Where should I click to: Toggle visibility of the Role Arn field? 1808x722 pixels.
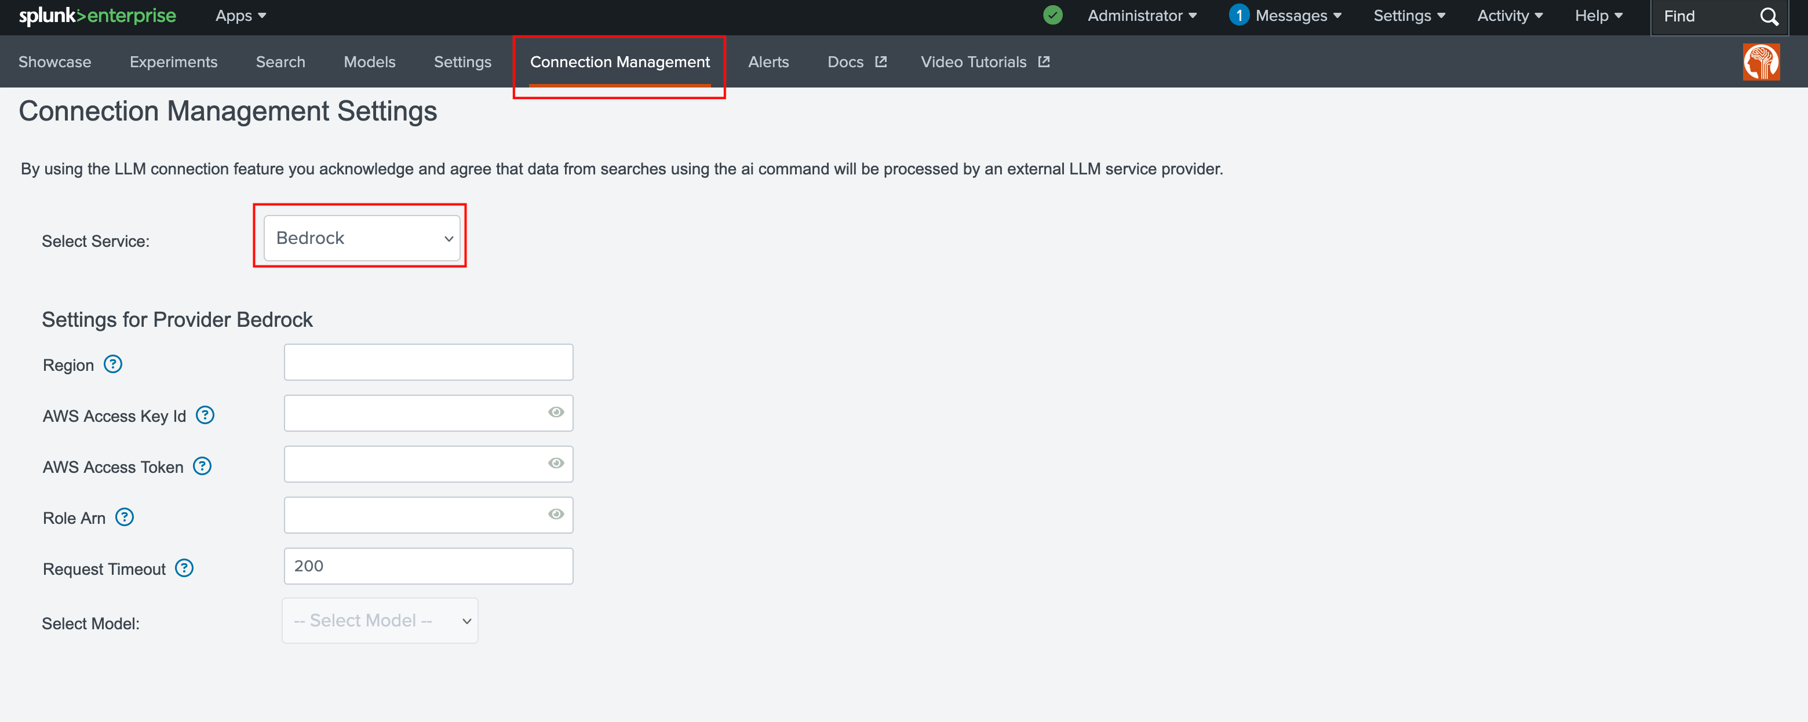[x=556, y=515]
